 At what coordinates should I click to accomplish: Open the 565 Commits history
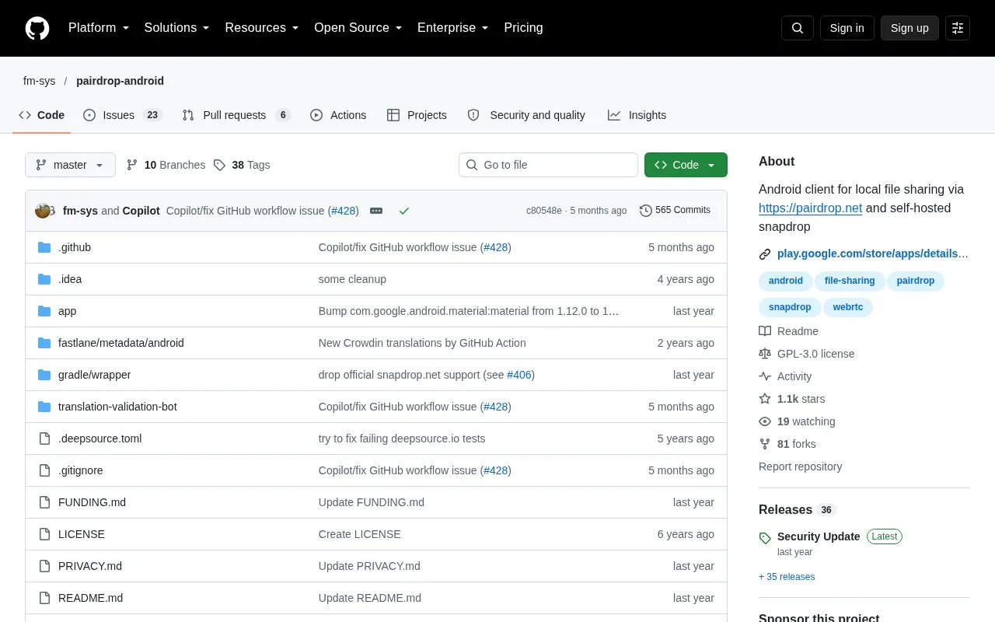tap(675, 210)
